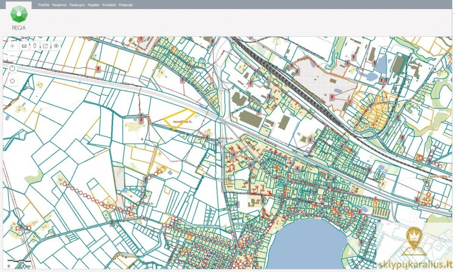Open the Naujienos menu item
The image size is (455, 272).
(x=59, y=5)
